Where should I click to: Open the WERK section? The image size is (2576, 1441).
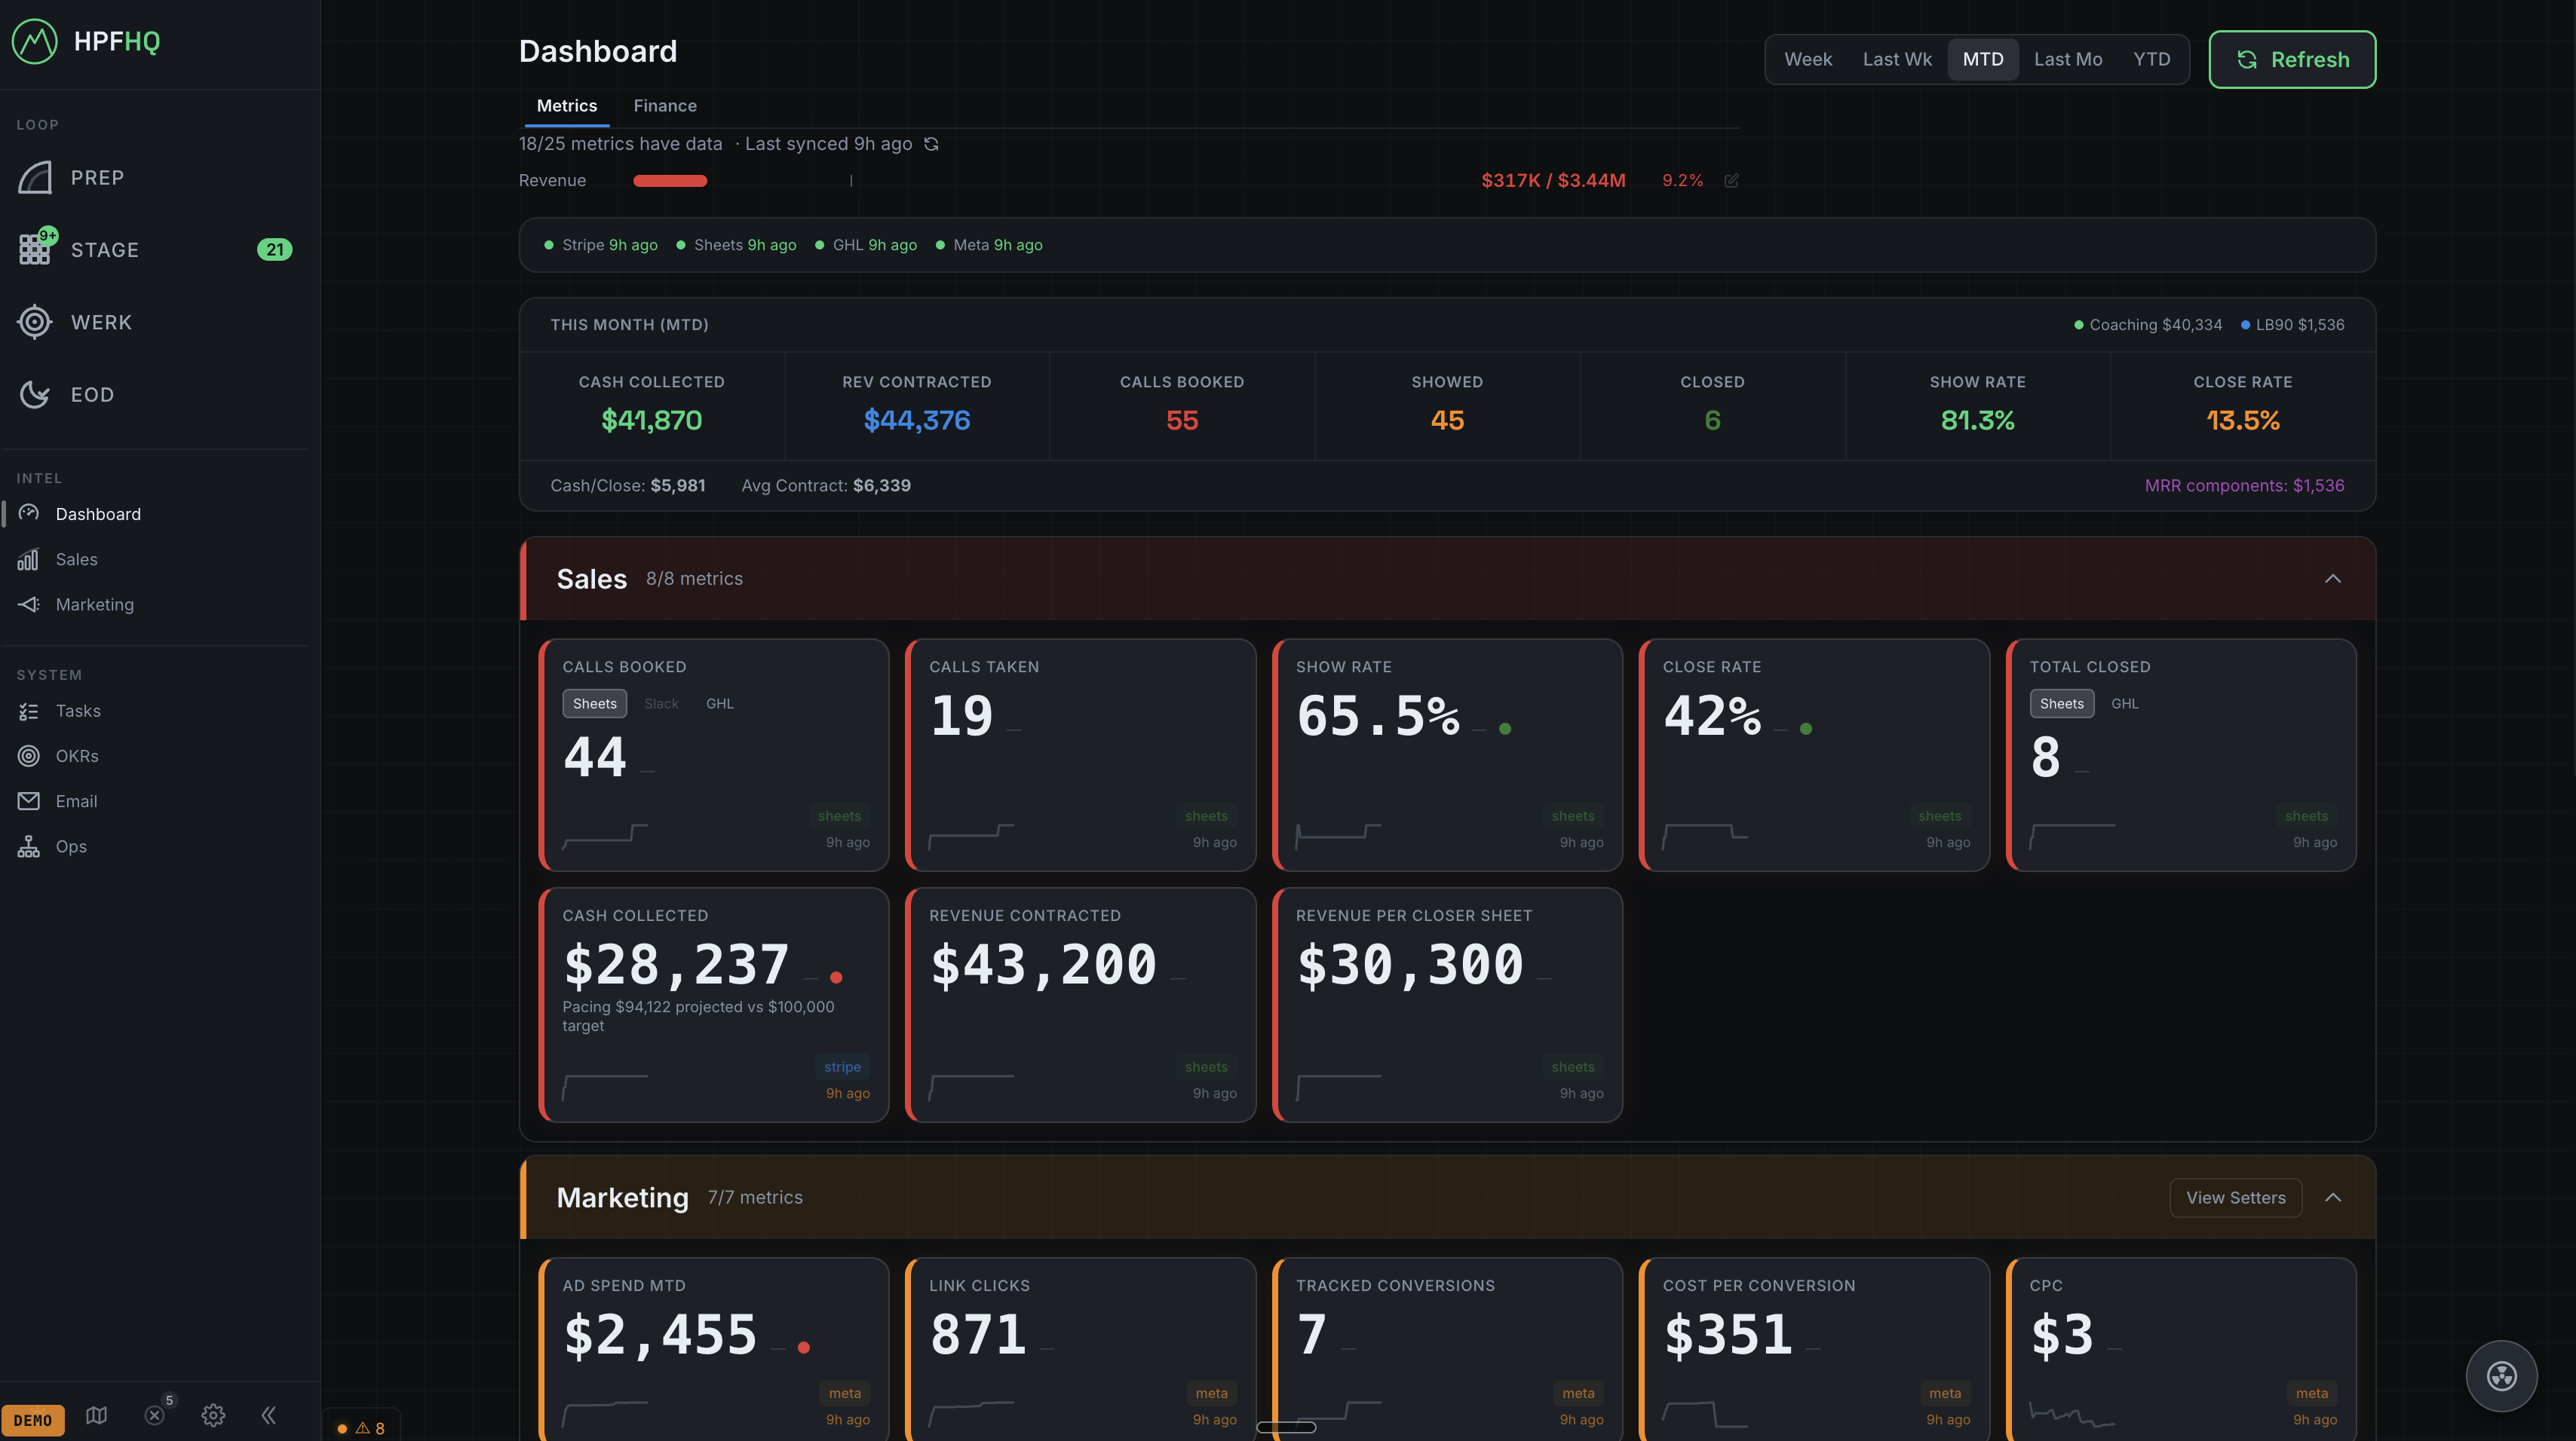click(100, 322)
